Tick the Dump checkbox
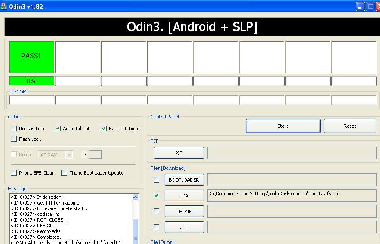This screenshot has height=244, width=380. tap(14, 154)
